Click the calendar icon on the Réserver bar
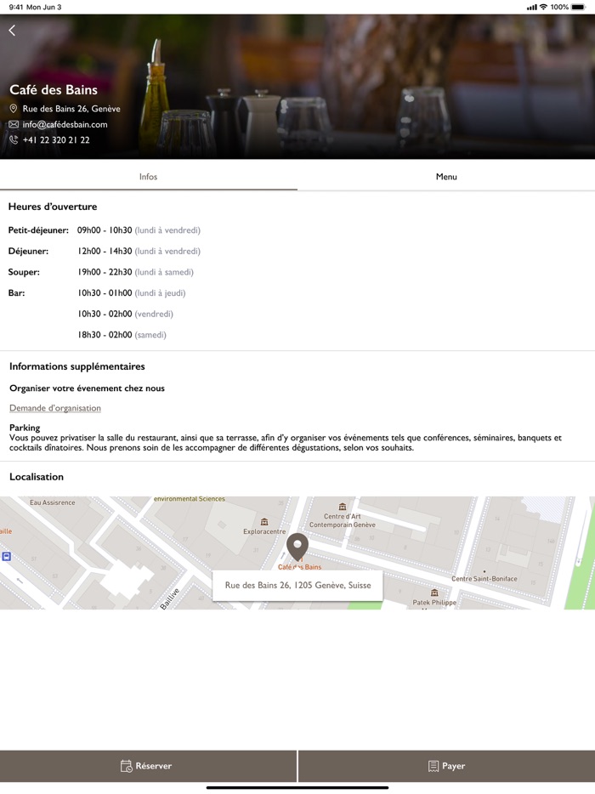 point(126,766)
